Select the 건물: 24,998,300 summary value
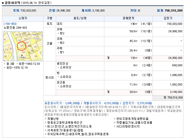 (x=60, y=10)
